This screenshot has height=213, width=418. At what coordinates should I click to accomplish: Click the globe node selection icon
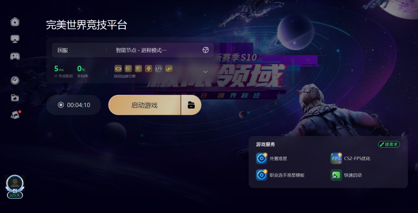click(x=206, y=50)
